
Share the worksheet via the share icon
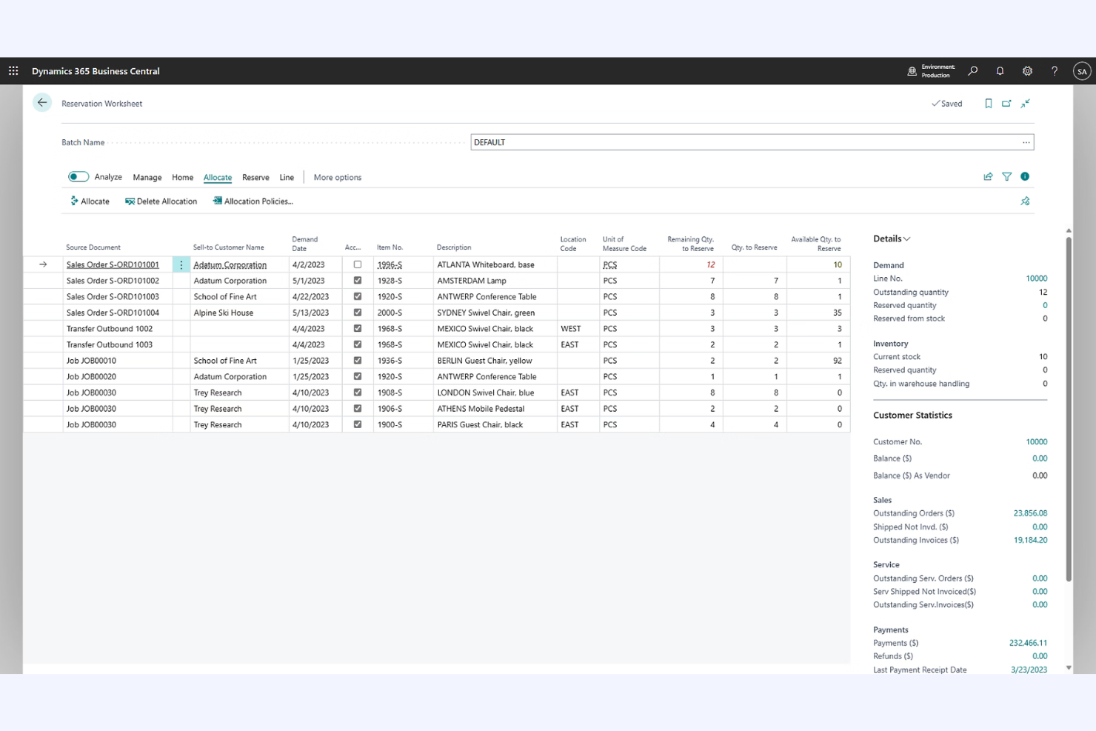[988, 176]
